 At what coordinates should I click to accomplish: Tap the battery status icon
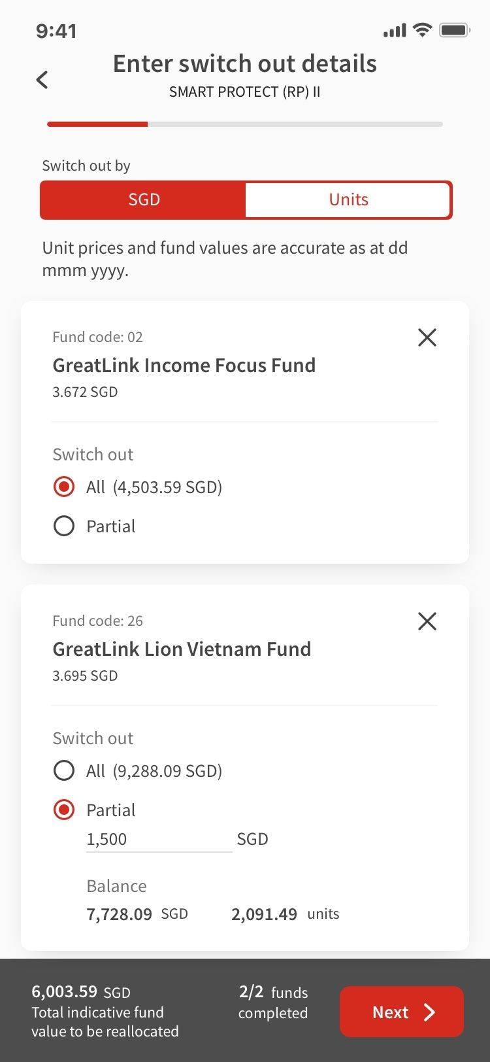click(454, 30)
